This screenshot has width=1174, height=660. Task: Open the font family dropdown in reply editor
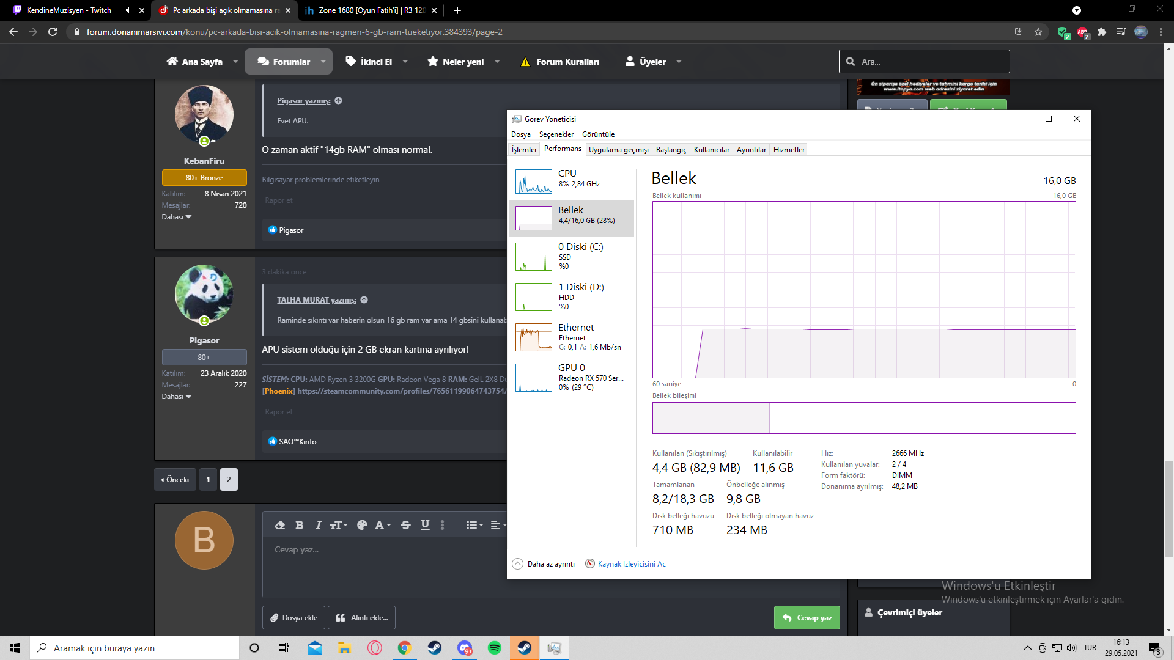point(383,525)
